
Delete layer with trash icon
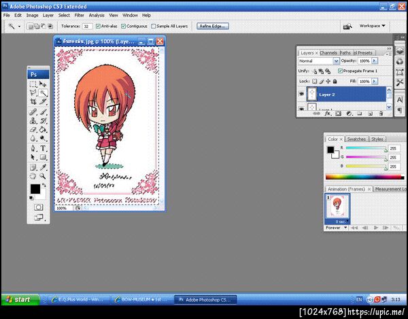coord(381,114)
